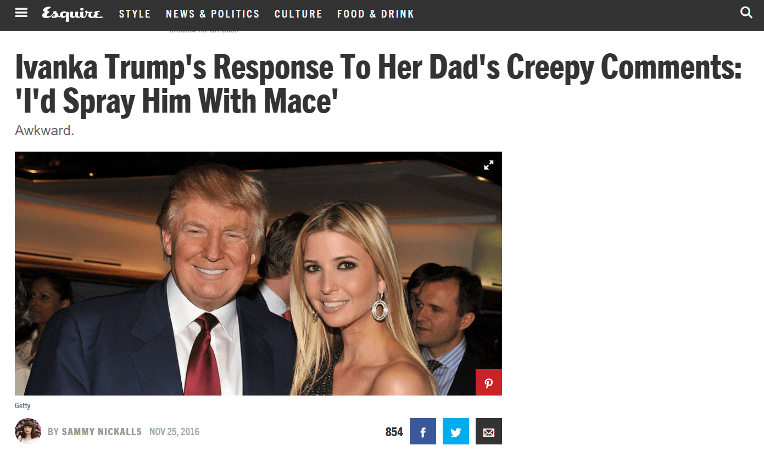
Task: Share the article on Facebook
Action: pos(423,431)
